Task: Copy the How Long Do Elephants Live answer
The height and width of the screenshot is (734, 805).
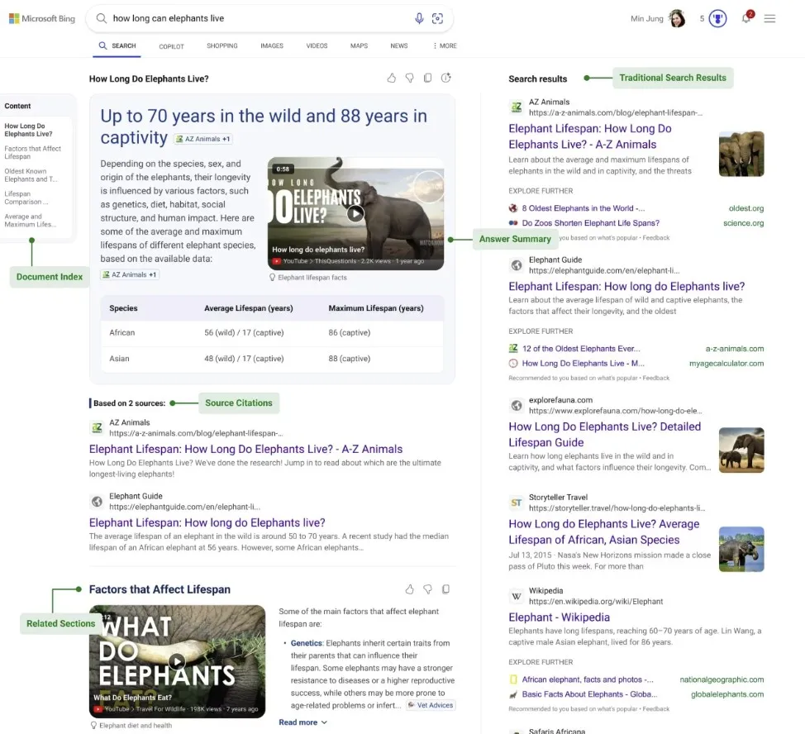Action: click(427, 78)
